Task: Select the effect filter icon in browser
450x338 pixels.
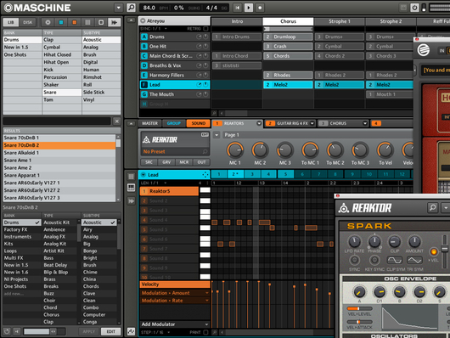Action: point(101,22)
